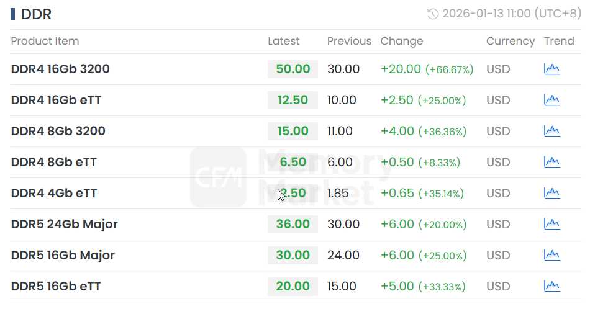Select the 50.00 latest price cell

pos(293,69)
